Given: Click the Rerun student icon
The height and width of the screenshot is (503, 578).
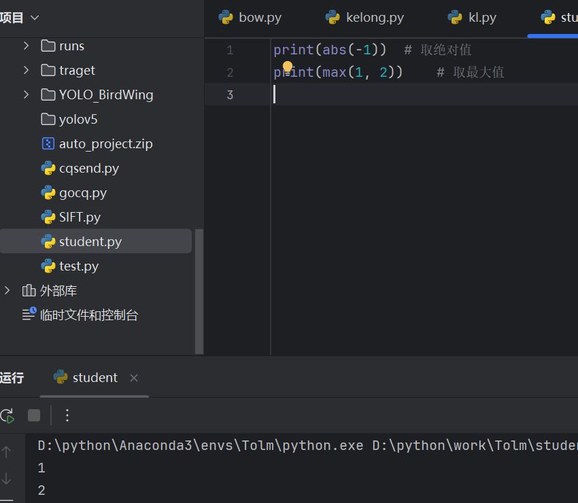Looking at the screenshot, I should (x=7, y=415).
